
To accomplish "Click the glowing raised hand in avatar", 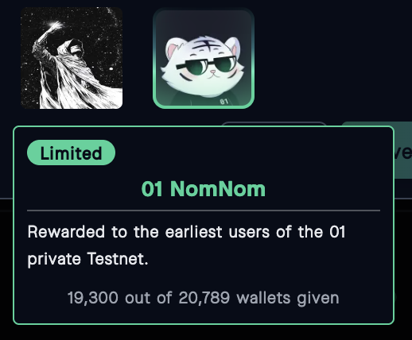I will click(55, 26).
